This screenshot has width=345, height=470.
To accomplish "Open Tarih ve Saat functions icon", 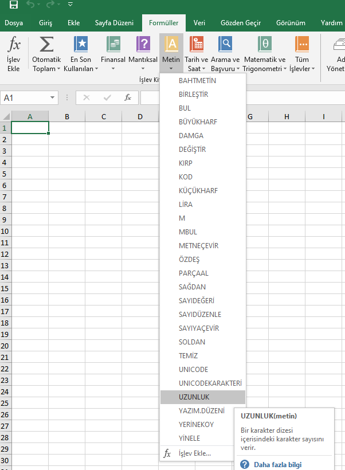I will pyautogui.click(x=197, y=45).
